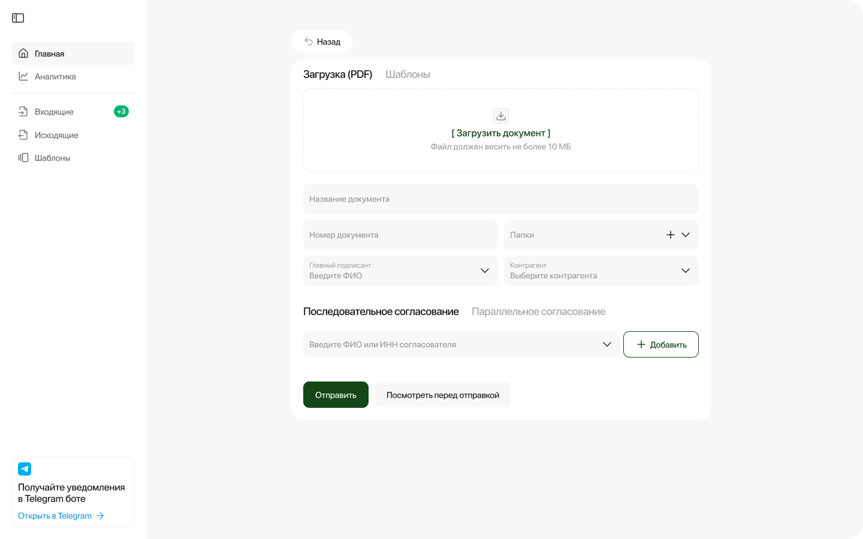Viewport: 863px width, 539px height.
Task: Click the Исходящие outbox icon
Action: (x=23, y=135)
